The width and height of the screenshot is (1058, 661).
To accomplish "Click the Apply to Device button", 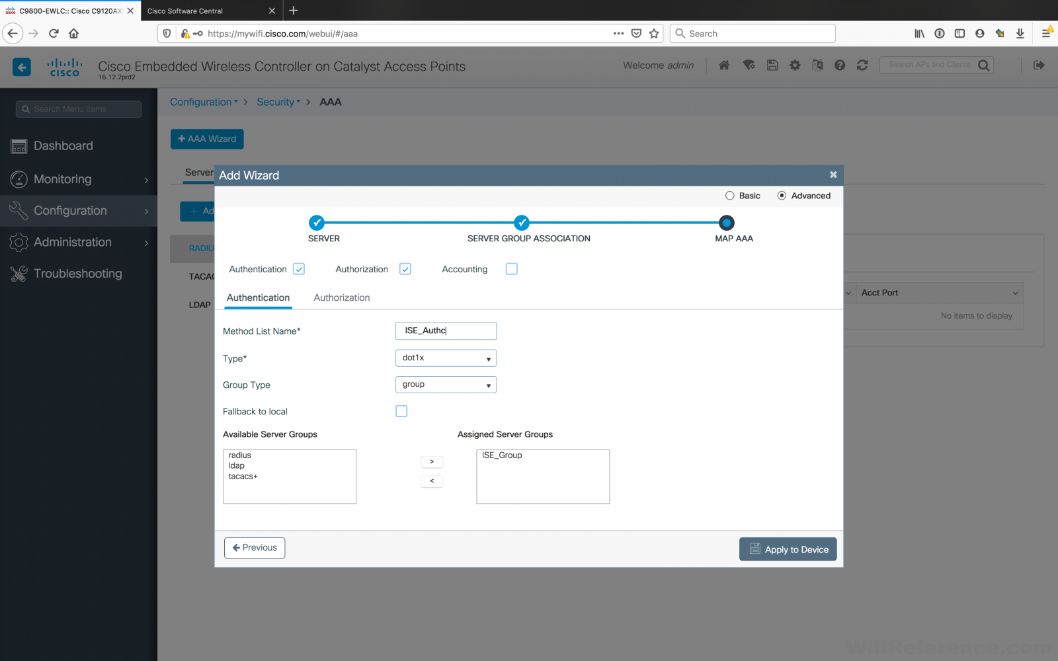I will [788, 549].
